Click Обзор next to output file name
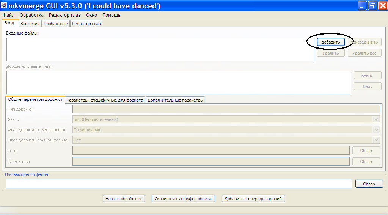This screenshot has height=215, width=388. (x=369, y=184)
